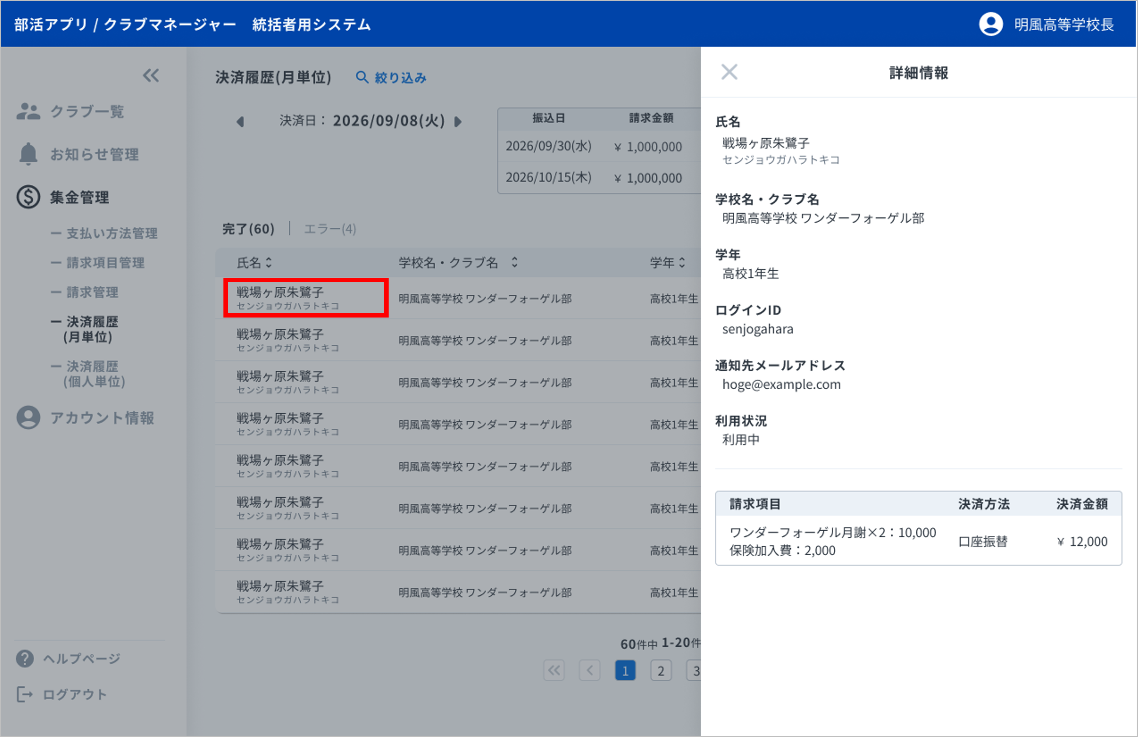Switch to 完了(60) tab
This screenshot has height=737, width=1138.
(248, 229)
